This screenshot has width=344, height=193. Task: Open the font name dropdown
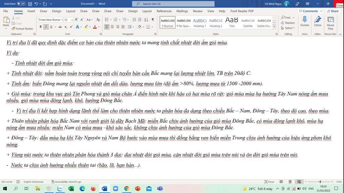pos(62,20)
